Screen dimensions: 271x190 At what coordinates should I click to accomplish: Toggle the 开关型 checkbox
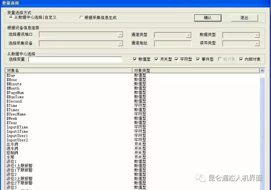156,59
